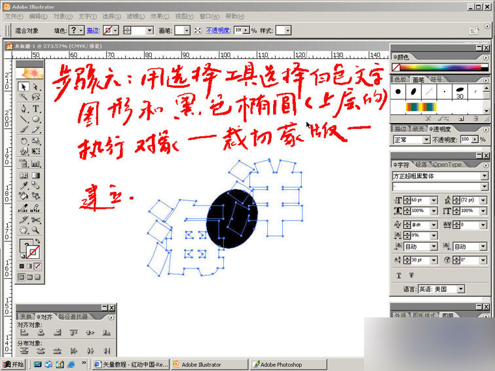The width and height of the screenshot is (495, 371).
Task: Open the stroke weight dropdown in control bar
Action: (150, 30)
